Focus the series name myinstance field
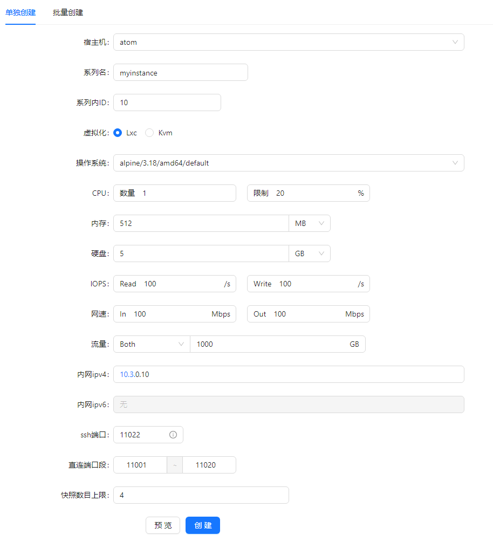This screenshot has width=493, height=542. pyautogui.click(x=181, y=72)
